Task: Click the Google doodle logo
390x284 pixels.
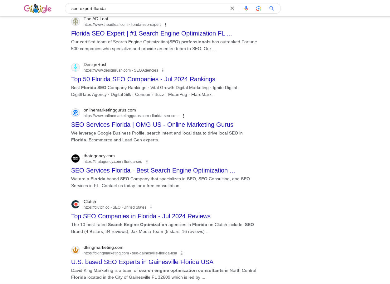Action: [x=38, y=9]
